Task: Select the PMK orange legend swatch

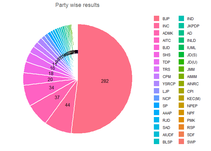Action: point(181,120)
